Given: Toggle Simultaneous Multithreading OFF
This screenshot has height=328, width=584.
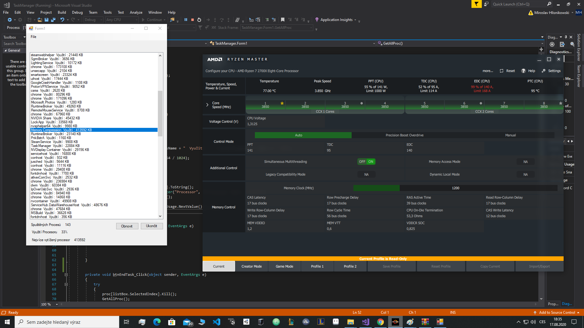Looking at the screenshot, I should click(362, 162).
